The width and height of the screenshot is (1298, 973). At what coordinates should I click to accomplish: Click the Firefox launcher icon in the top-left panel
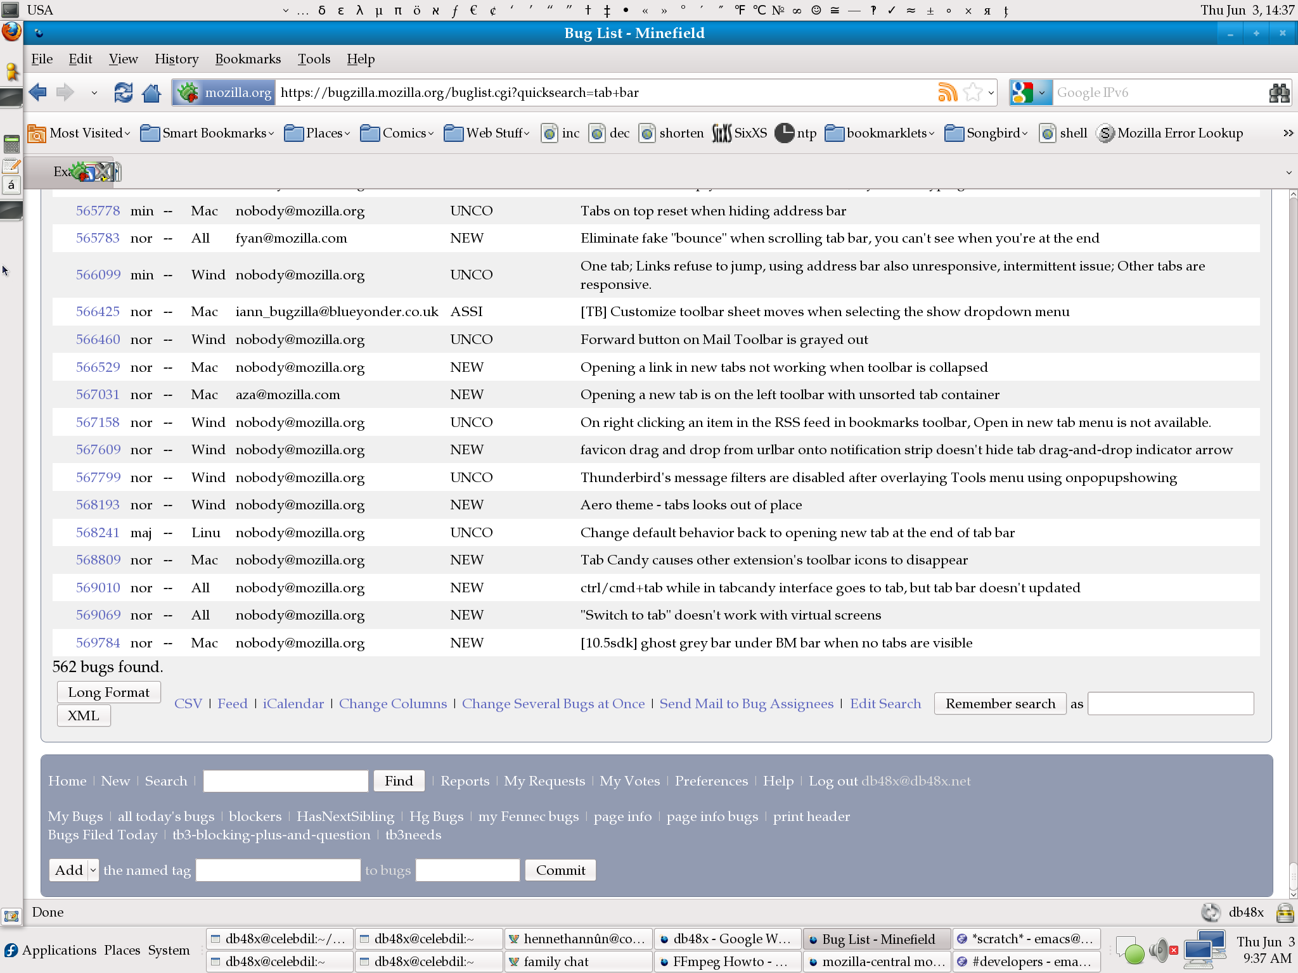click(x=11, y=32)
